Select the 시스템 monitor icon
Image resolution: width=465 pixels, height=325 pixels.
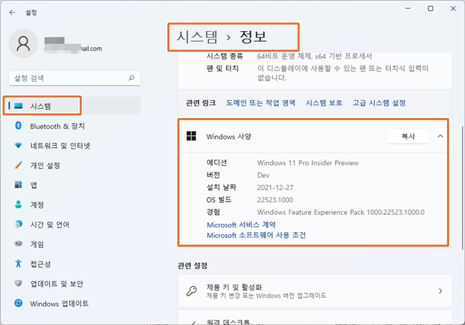(19, 105)
